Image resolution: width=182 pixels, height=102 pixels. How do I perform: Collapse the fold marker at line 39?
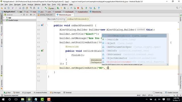coord(47,25)
